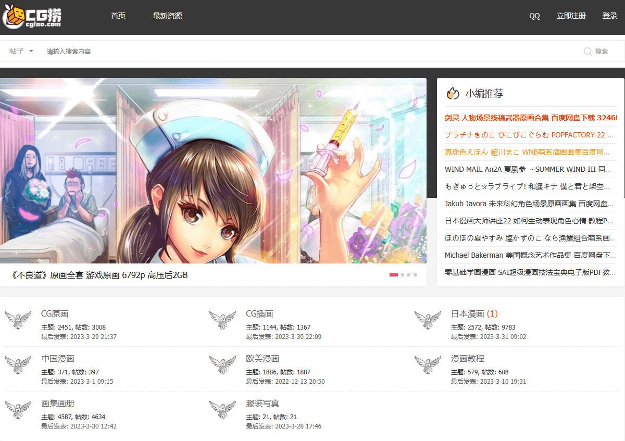Open the nurse banner slide image
Image resolution: width=625 pixels, height=441 pixels.
tap(213, 171)
